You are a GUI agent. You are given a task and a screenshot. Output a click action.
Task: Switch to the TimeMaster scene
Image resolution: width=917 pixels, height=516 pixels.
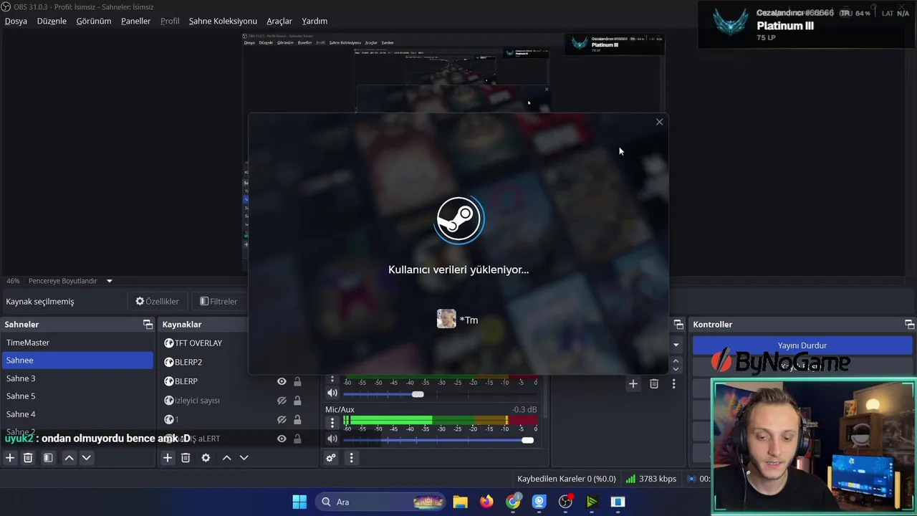[x=77, y=343]
